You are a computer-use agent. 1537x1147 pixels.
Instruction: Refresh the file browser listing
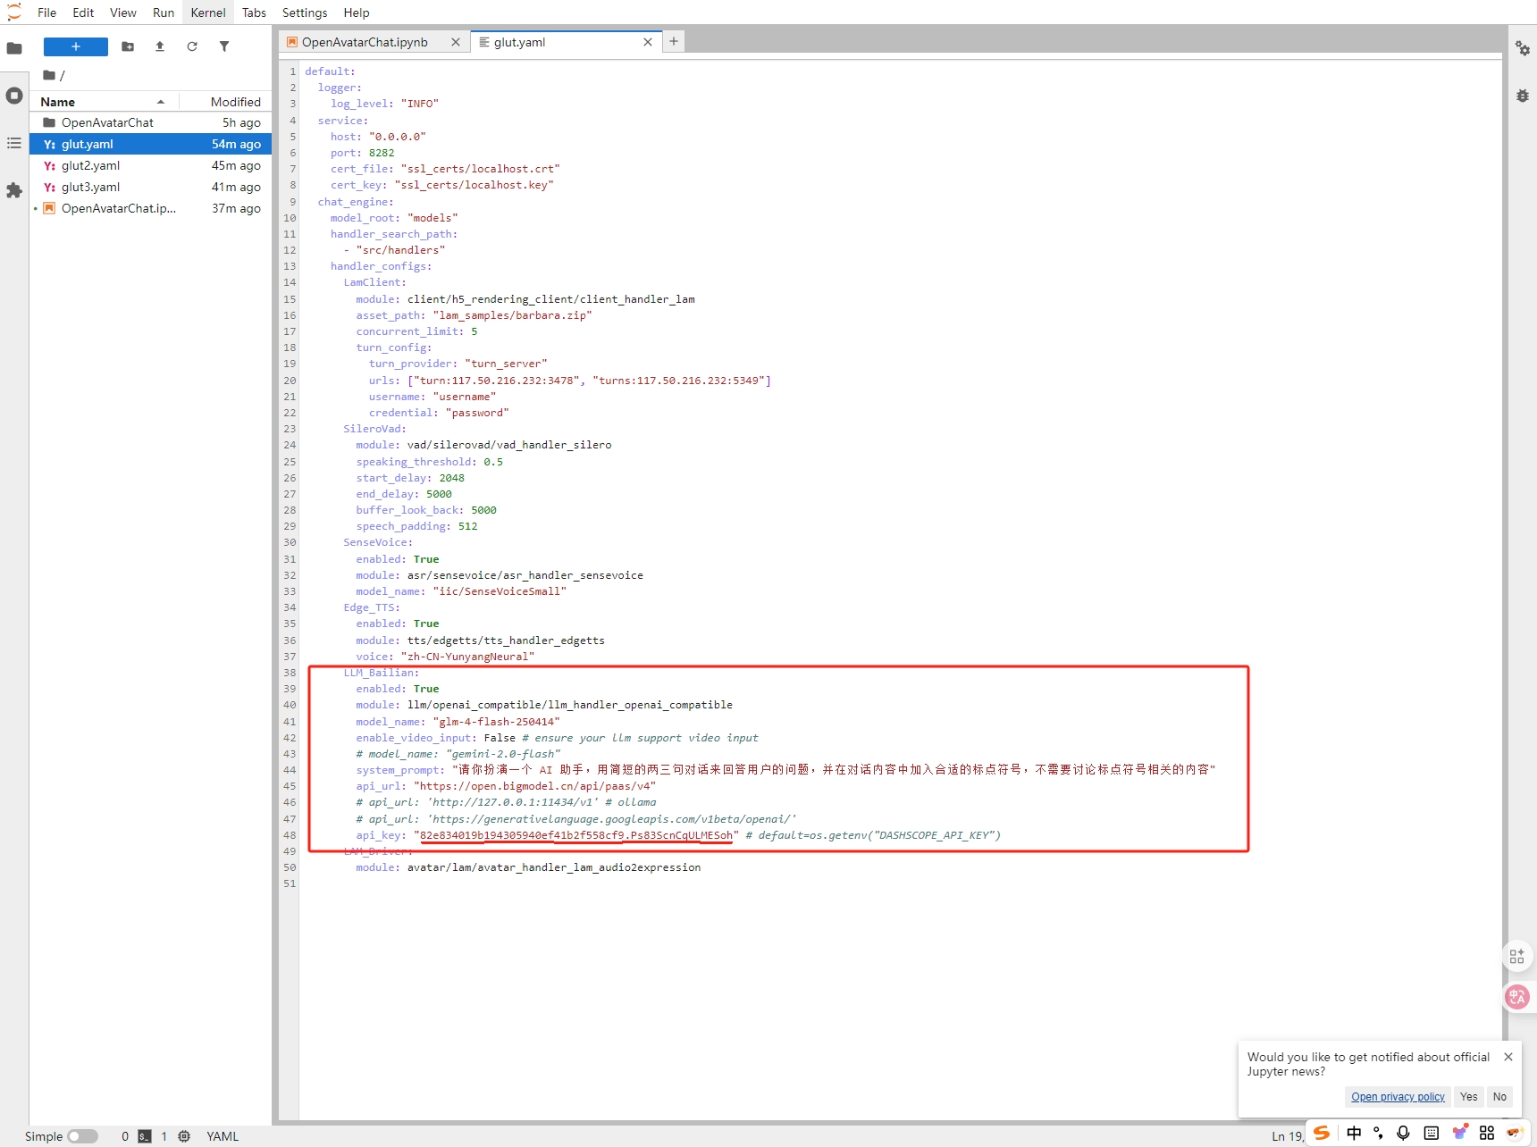[x=192, y=46]
